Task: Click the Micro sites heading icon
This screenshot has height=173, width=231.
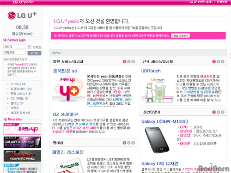Action: [5, 119]
